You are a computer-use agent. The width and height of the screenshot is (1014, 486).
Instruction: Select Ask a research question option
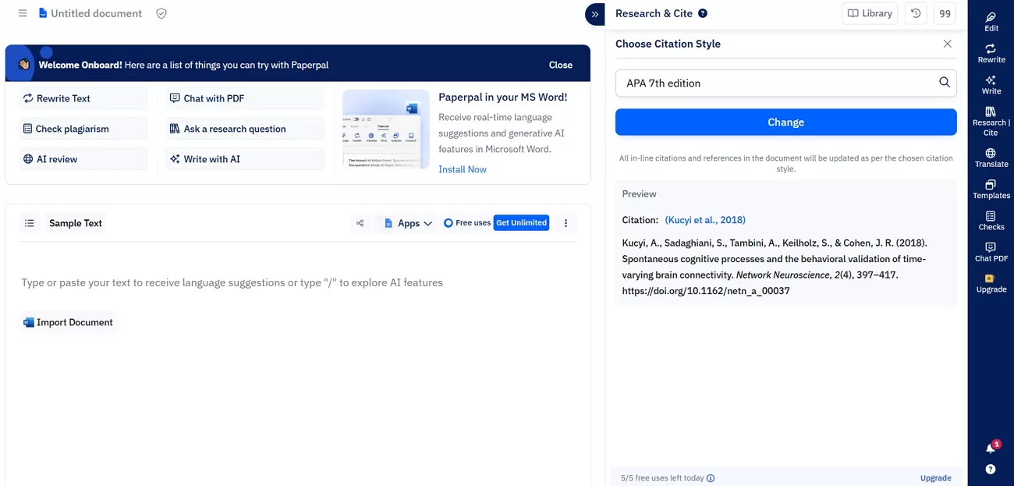[x=245, y=129]
